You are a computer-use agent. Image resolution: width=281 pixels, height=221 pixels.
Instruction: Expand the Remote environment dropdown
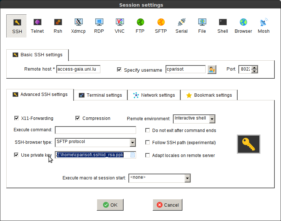(212, 119)
